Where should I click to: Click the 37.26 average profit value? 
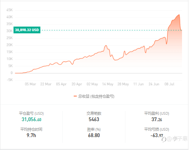tap(157, 119)
